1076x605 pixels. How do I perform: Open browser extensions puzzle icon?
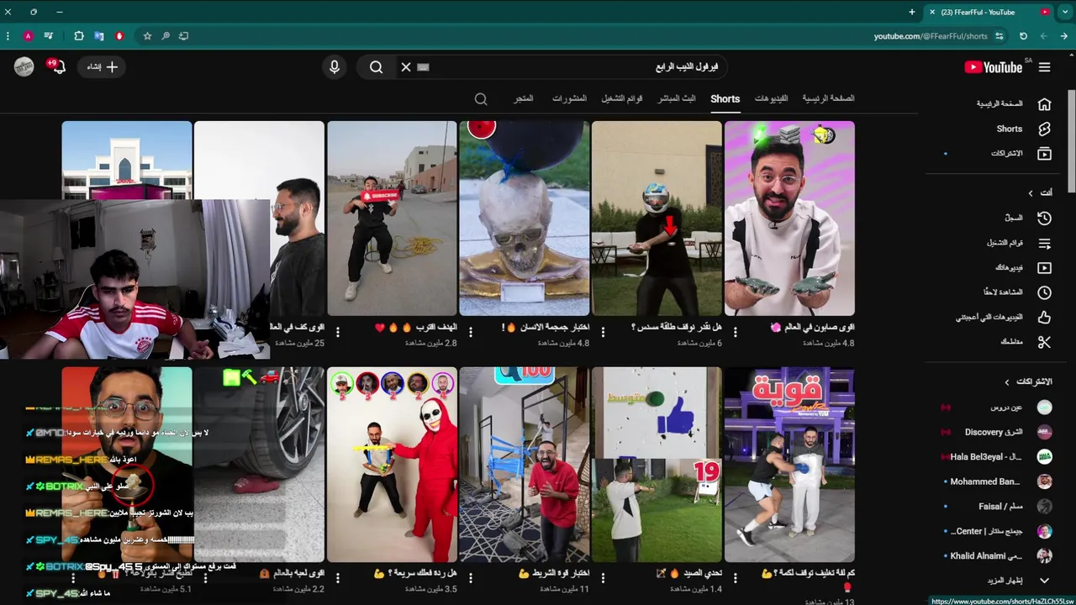click(x=78, y=36)
